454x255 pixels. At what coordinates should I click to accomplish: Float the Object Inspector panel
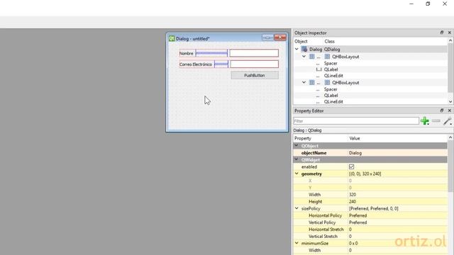(441, 33)
